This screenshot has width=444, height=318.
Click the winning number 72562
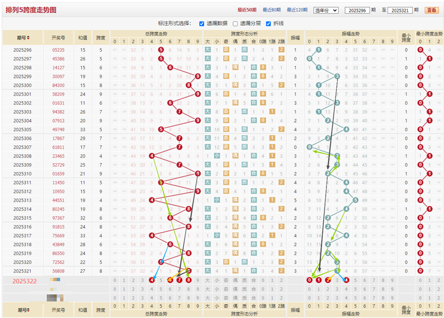(59, 262)
